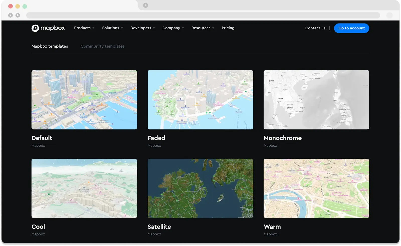Click Mapbox author label under Faded

[x=154, y=145]
